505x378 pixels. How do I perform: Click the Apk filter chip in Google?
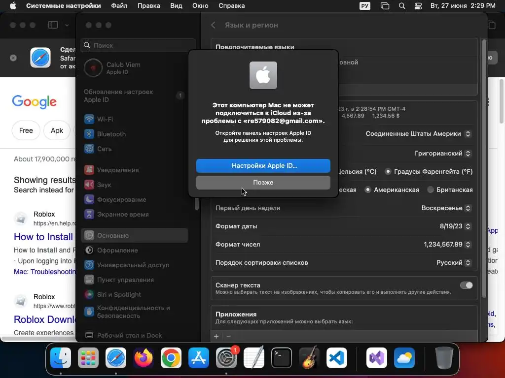[57, 130]
